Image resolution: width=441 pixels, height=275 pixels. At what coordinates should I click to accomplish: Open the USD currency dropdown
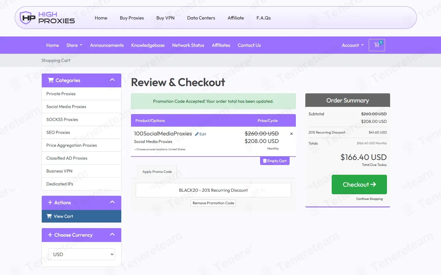coord(81,254)
